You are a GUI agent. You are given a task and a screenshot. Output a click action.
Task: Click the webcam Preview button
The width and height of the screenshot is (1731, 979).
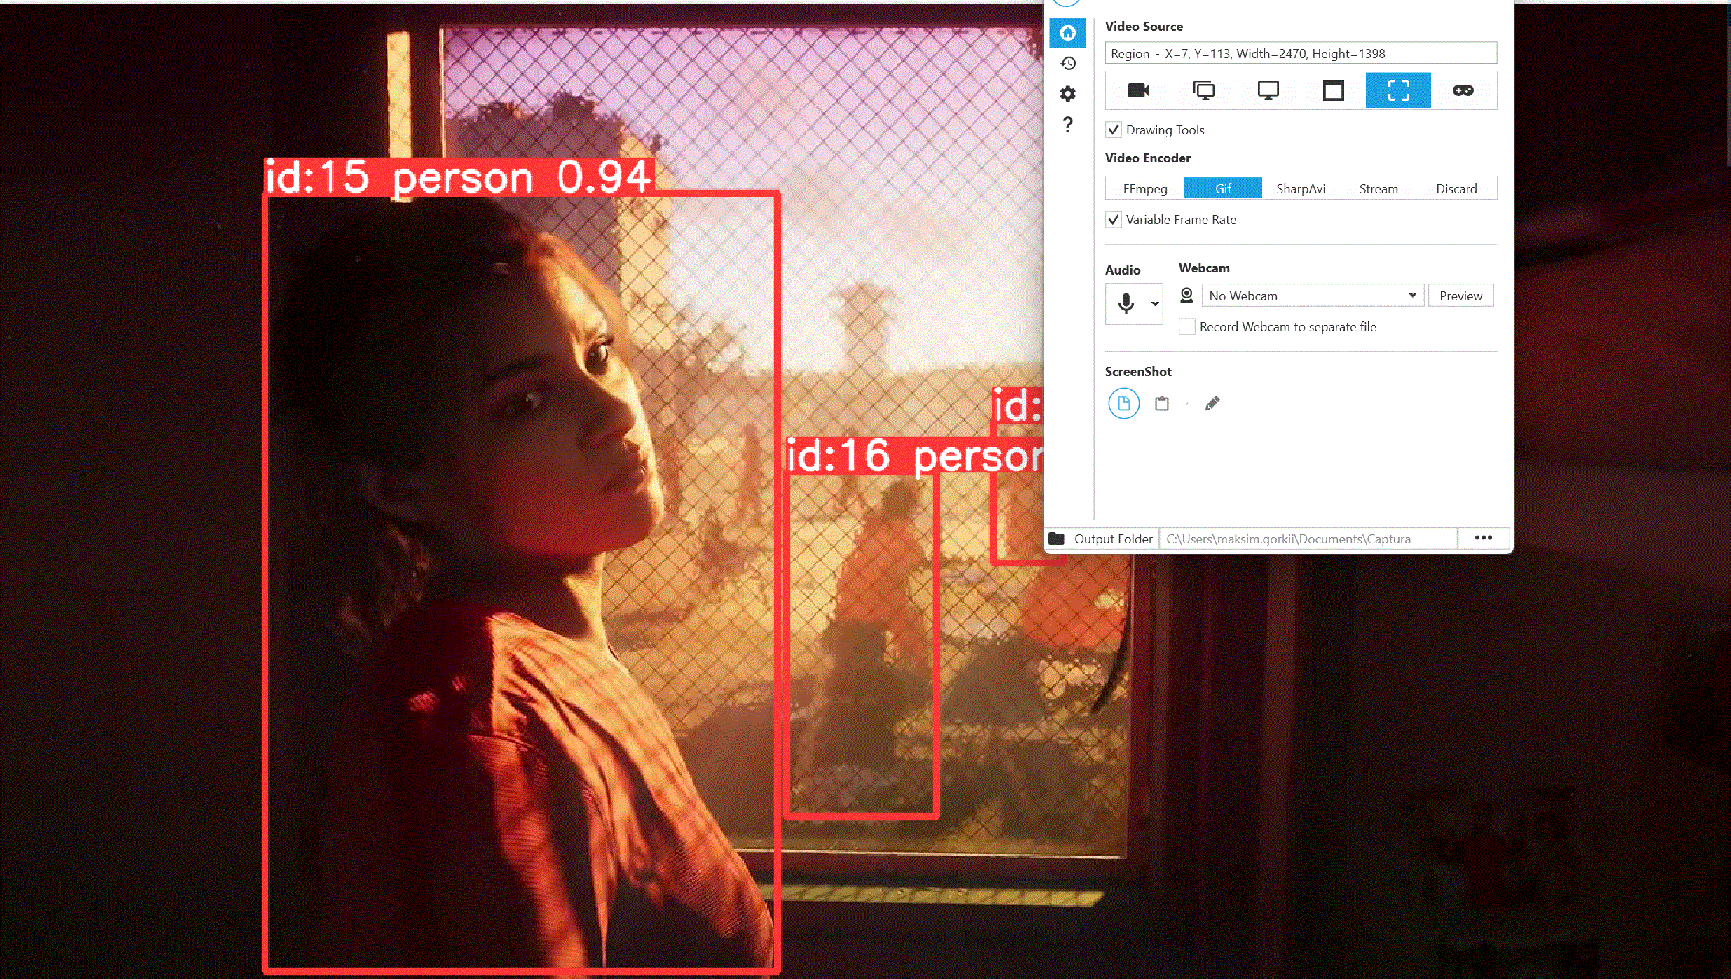[x=1461, y=296]
